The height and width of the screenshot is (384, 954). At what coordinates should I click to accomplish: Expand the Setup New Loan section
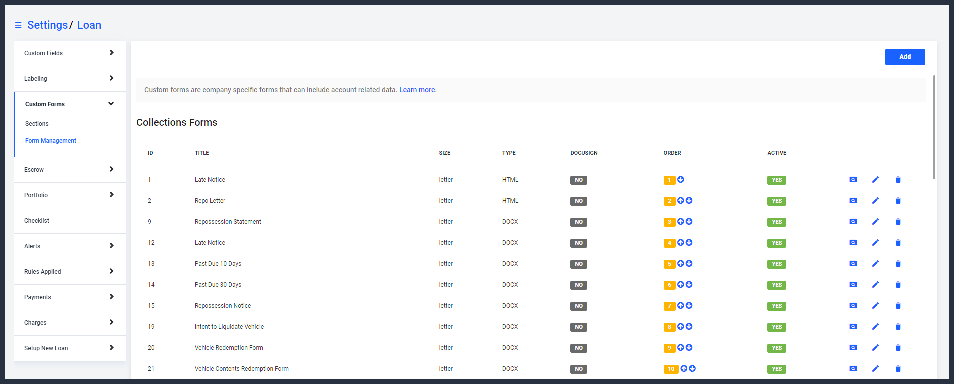pyautogui.click(x=70, y=348)
